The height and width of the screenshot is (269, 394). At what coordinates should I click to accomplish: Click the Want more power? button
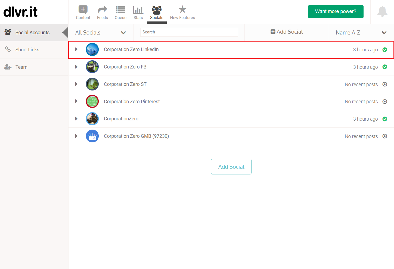(x=336, y=12)
